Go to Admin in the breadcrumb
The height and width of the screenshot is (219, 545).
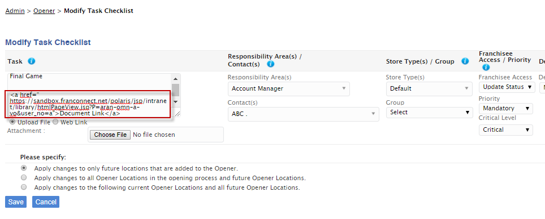click(15, 11)
